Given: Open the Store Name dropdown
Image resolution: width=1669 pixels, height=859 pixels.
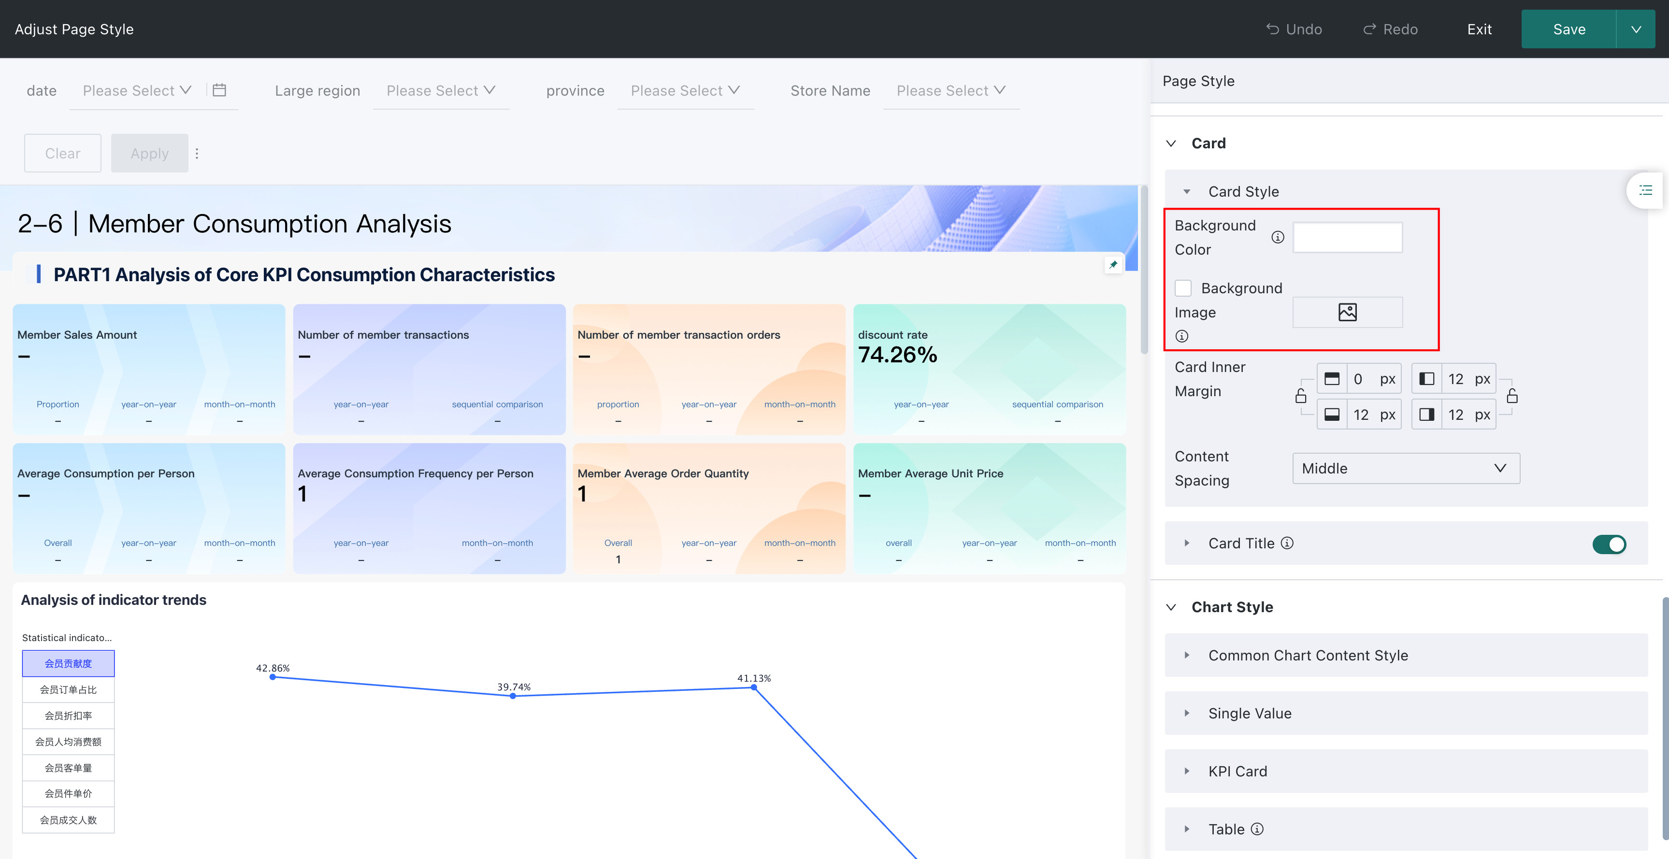Looking at the screenshot, I should click(x=951, y=91).
